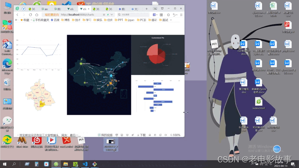Viewport: 299px width, 168px height.
Task: Open the 面试 bookmark folder
Action: [164, 20]
